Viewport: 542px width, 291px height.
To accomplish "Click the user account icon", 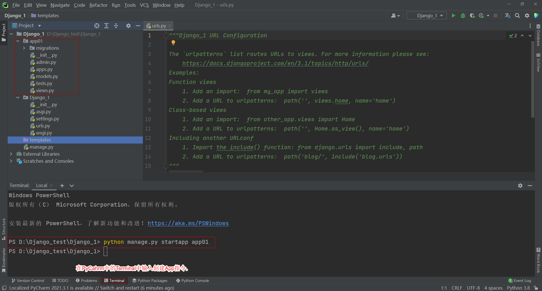I will (395, 16).
